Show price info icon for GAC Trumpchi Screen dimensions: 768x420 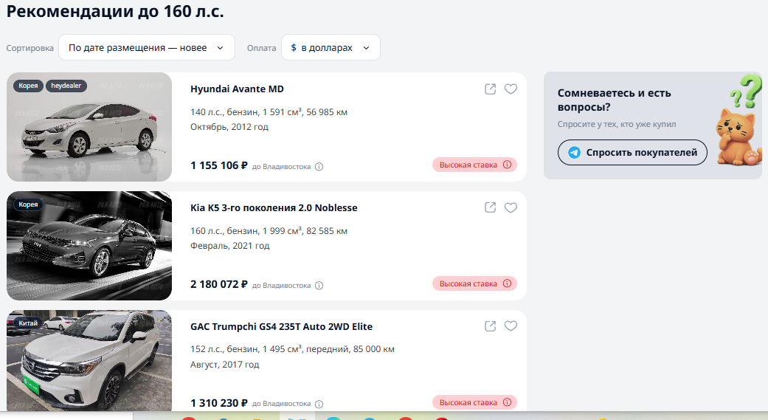(319, 404)
